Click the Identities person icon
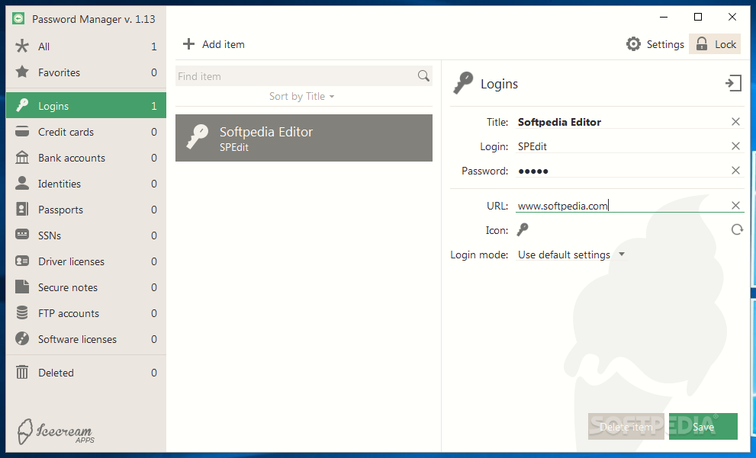This screenshot has width=756, height=458. tap(21, 183)
